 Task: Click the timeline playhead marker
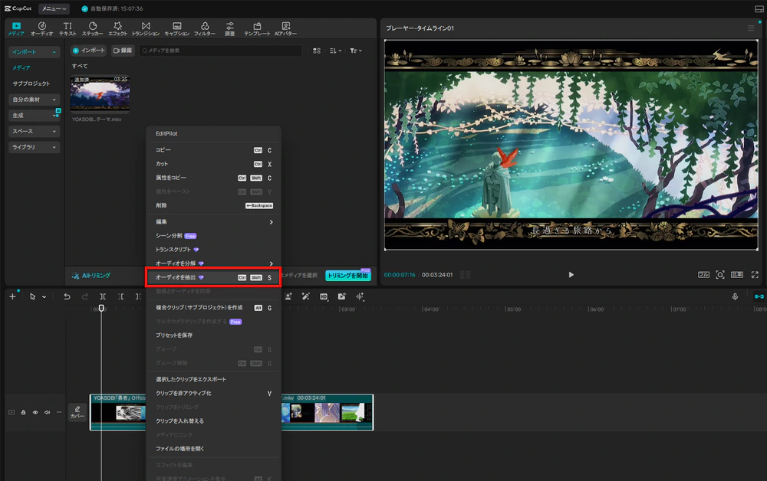point(101,308)
